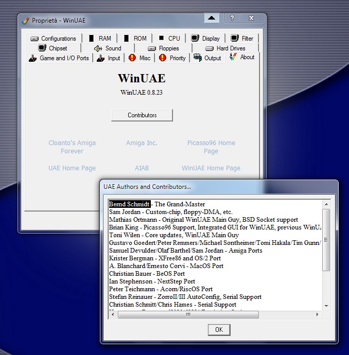Visit the Cloanto's Amiga Forever link
The image size is (349, 355).
[72, 147]
